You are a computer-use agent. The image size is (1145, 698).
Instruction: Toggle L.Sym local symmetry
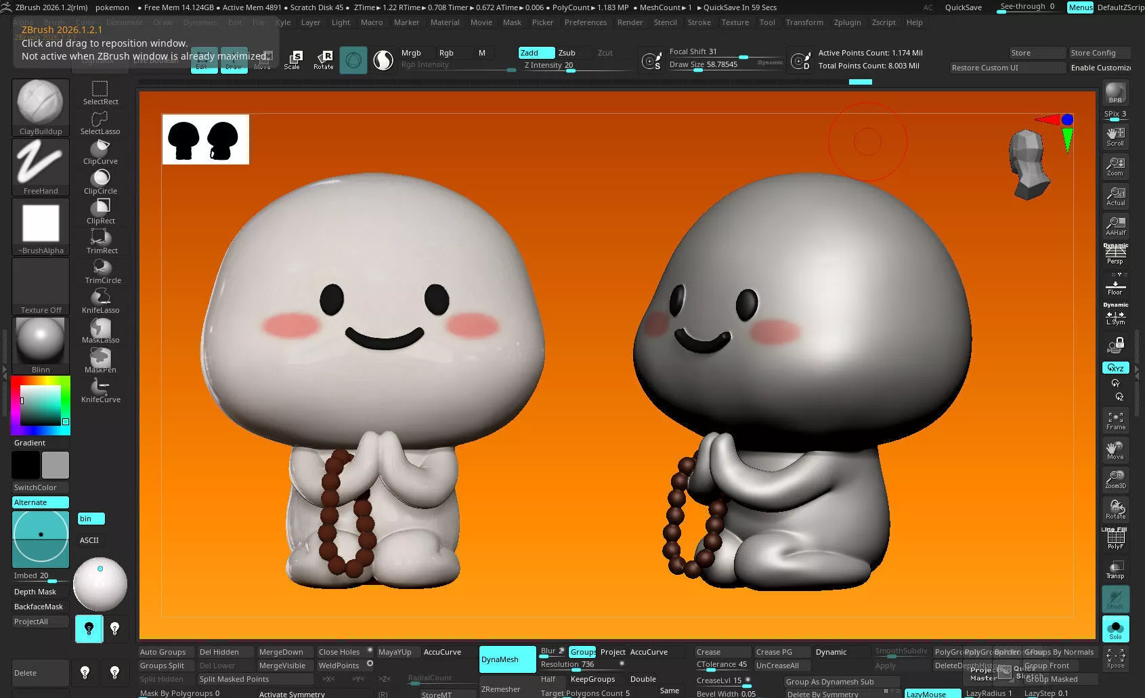pos(1115,315)
